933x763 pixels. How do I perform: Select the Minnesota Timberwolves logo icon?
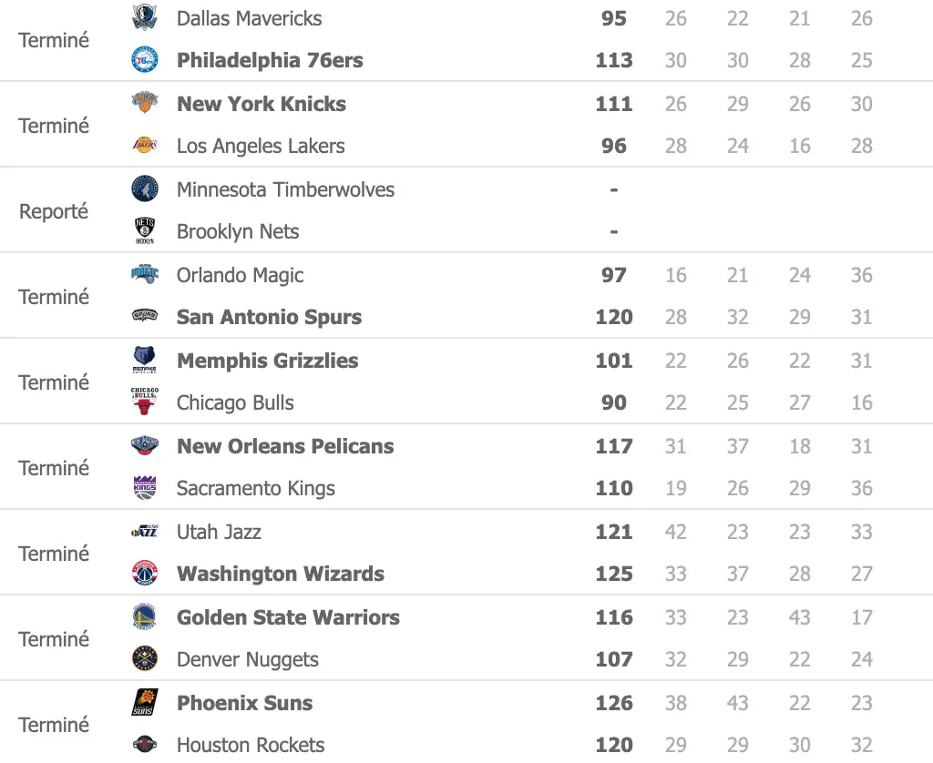pyautogui.click(x=145, y=189)
